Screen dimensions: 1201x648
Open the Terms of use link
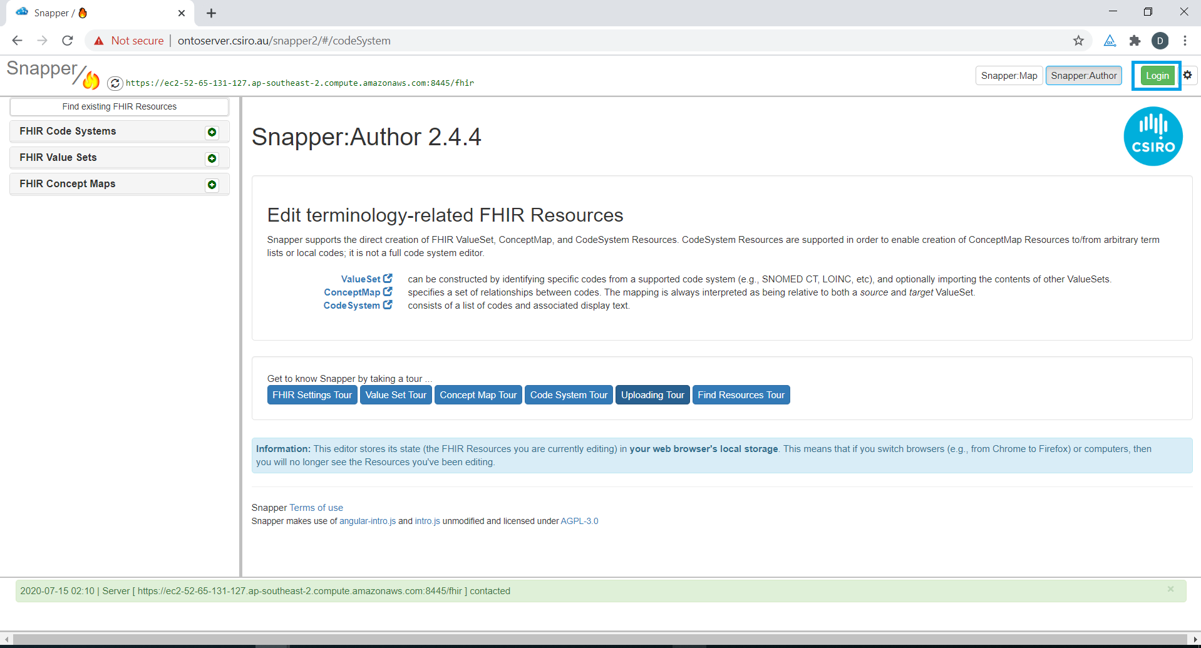coord(316,508)
